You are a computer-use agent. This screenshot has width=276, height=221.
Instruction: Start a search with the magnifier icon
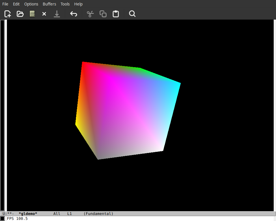(x=132, y=14)
